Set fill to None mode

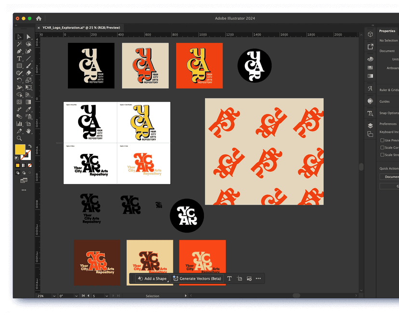pyautogui.click(x=30, y=166)
